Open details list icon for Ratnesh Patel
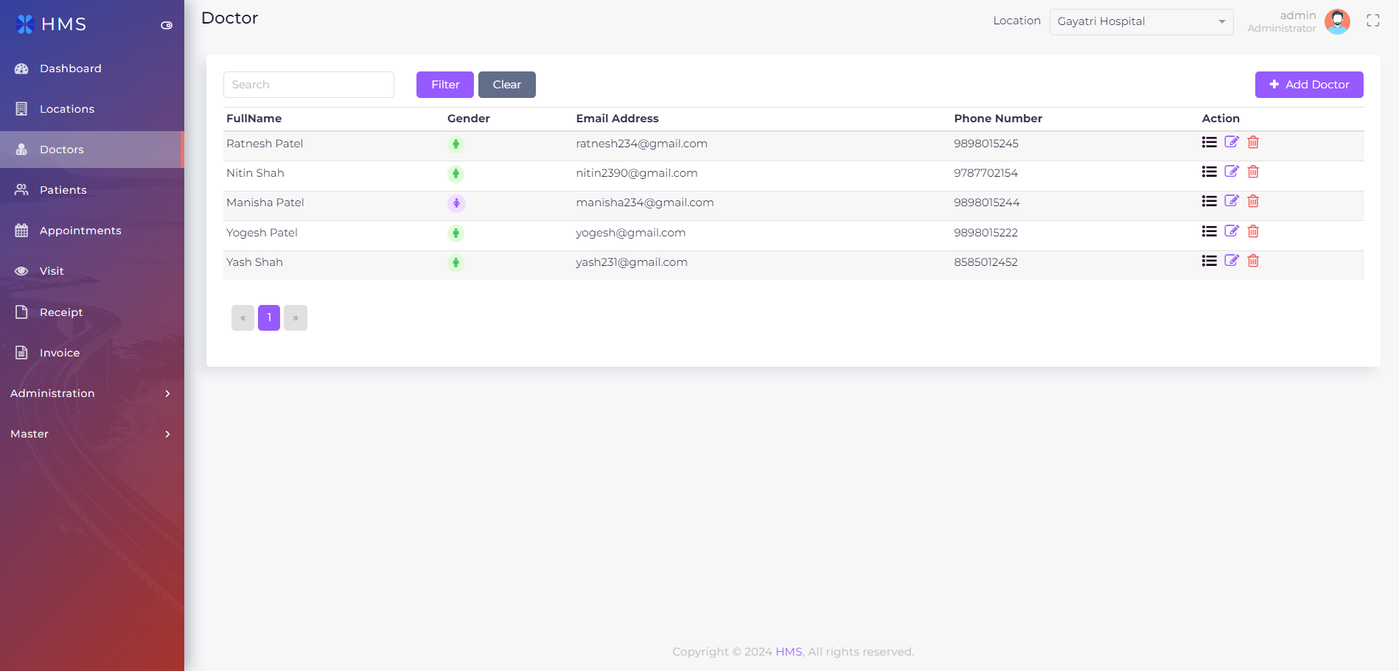Screen dimensions: 1399x671 (1209, 142)
